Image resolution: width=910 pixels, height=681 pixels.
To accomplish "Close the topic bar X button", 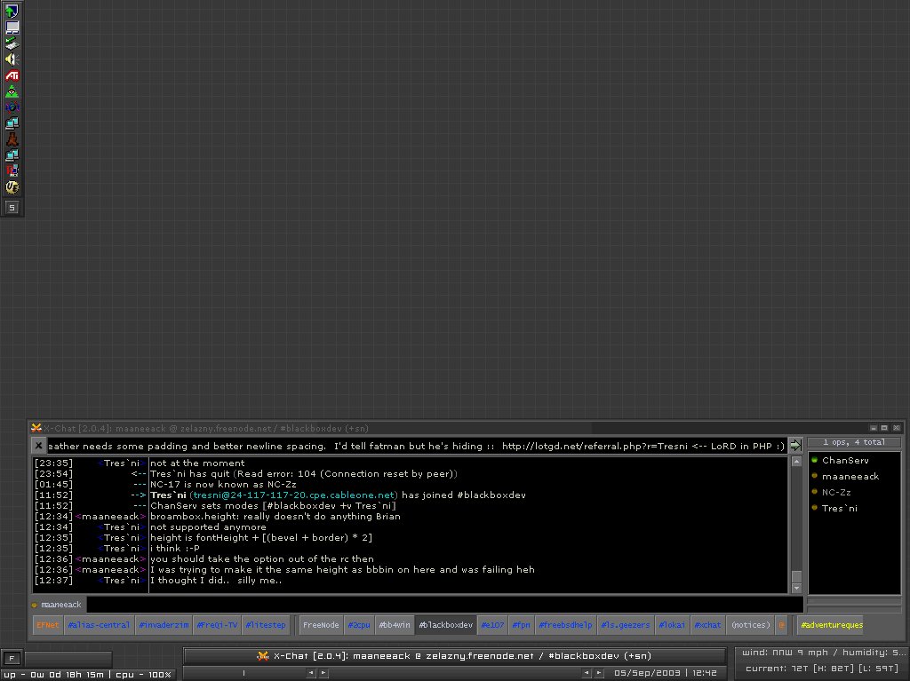I will 38,446.
